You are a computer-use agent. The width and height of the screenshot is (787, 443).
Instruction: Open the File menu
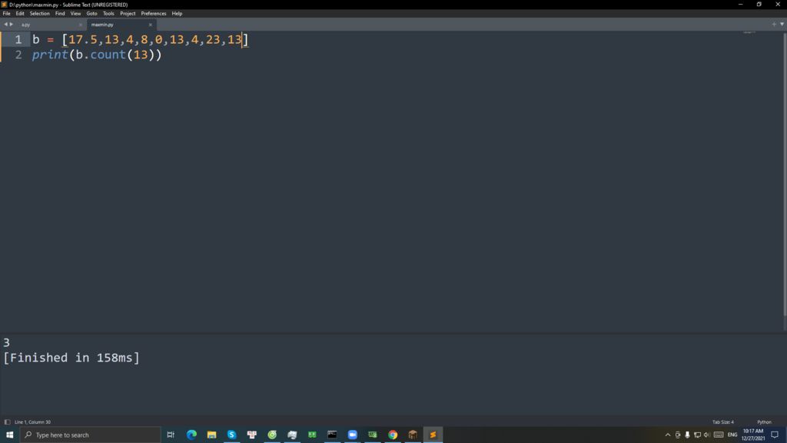pyautogui.click(x=6, y=14)
